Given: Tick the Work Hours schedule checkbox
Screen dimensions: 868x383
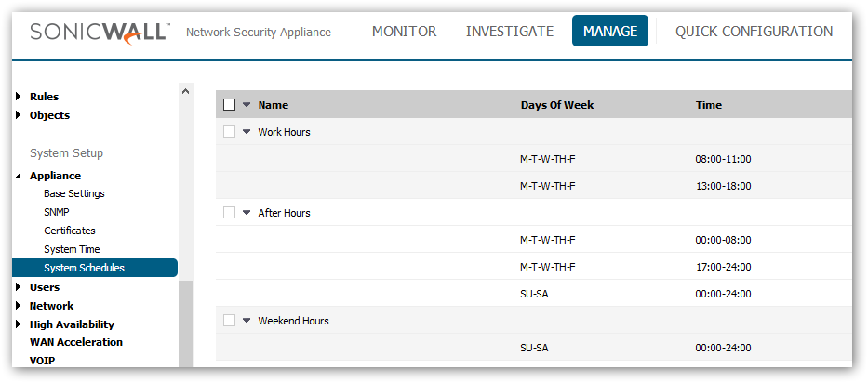Looking at the screenshot, I should click(229, 132).
